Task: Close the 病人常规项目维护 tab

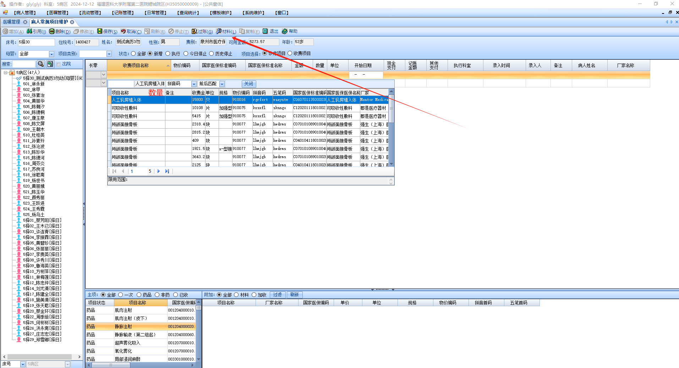Action: point(72,22)
